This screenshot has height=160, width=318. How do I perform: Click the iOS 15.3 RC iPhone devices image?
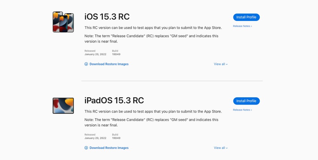(x=63, y=22)
